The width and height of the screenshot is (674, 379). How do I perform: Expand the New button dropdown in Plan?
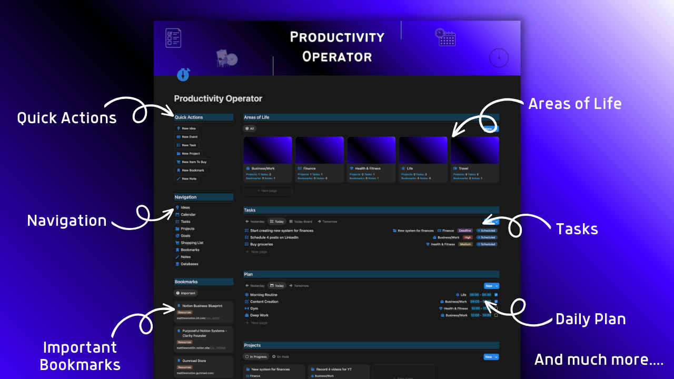496,286
